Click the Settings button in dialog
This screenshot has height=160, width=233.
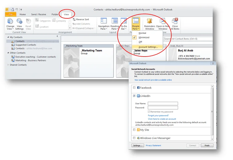click(138, 145)
